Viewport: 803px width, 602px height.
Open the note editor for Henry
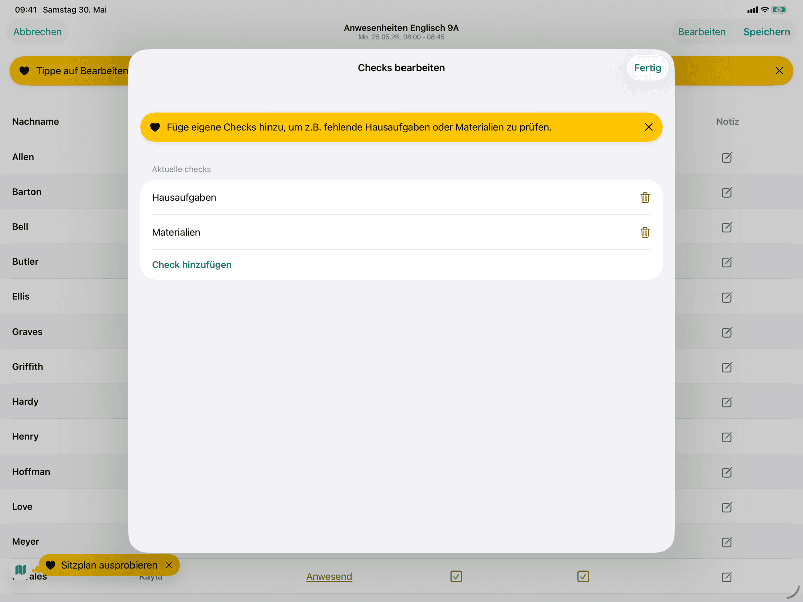coord(727,437)
